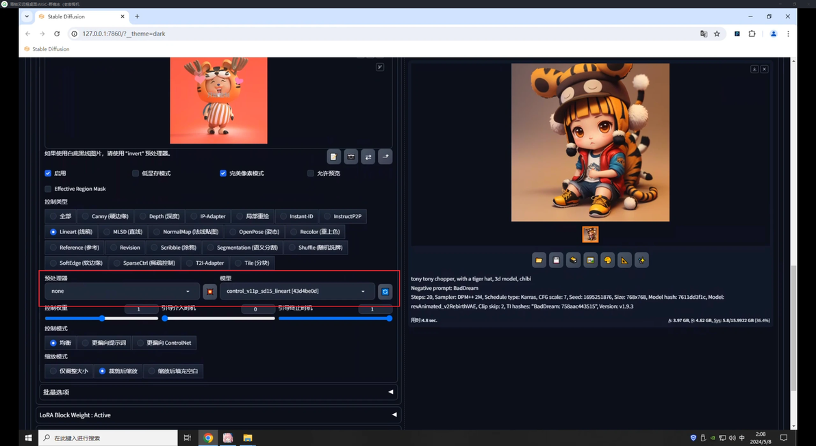Enable the 允许预览 checkbox
816x446 pixels.
tap(311, 173)
